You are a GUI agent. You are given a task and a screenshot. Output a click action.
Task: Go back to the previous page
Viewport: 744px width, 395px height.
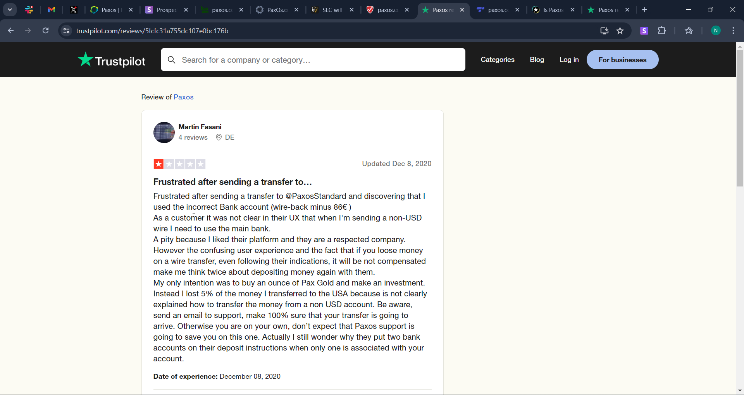coord(11,31)
